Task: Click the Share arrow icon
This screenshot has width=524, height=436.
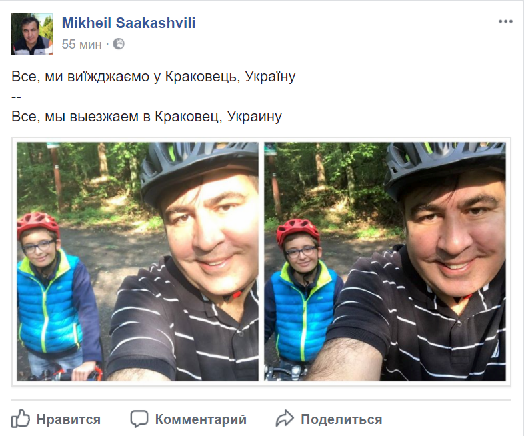Action: [285, 419]
